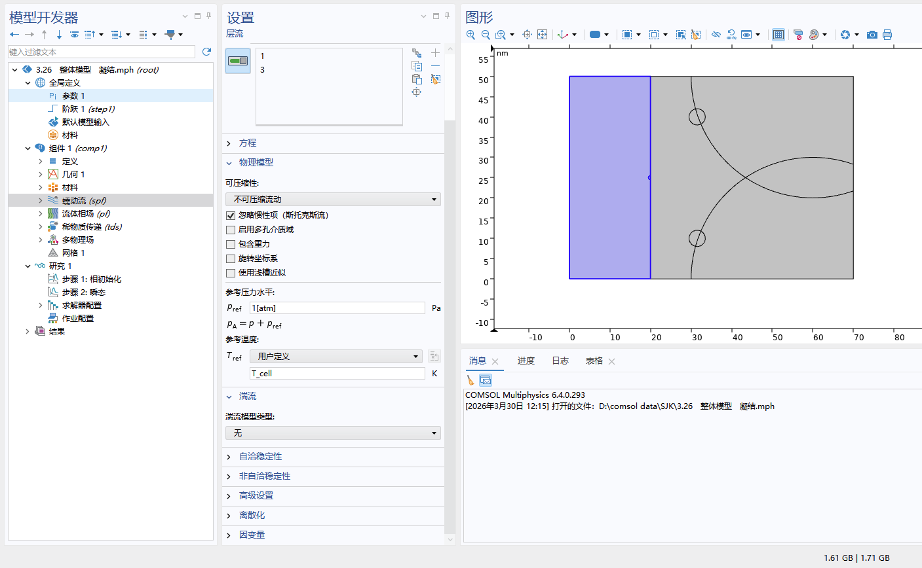Check use shallow channel approximation
Screen dimensions: 922x568
coord(231,273)
